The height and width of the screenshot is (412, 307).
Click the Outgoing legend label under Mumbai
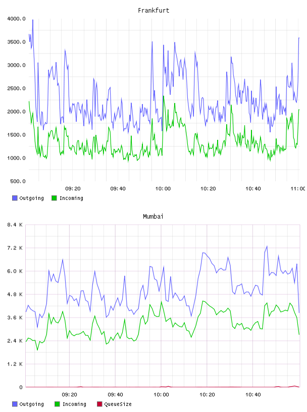click(x=31, y=404)
